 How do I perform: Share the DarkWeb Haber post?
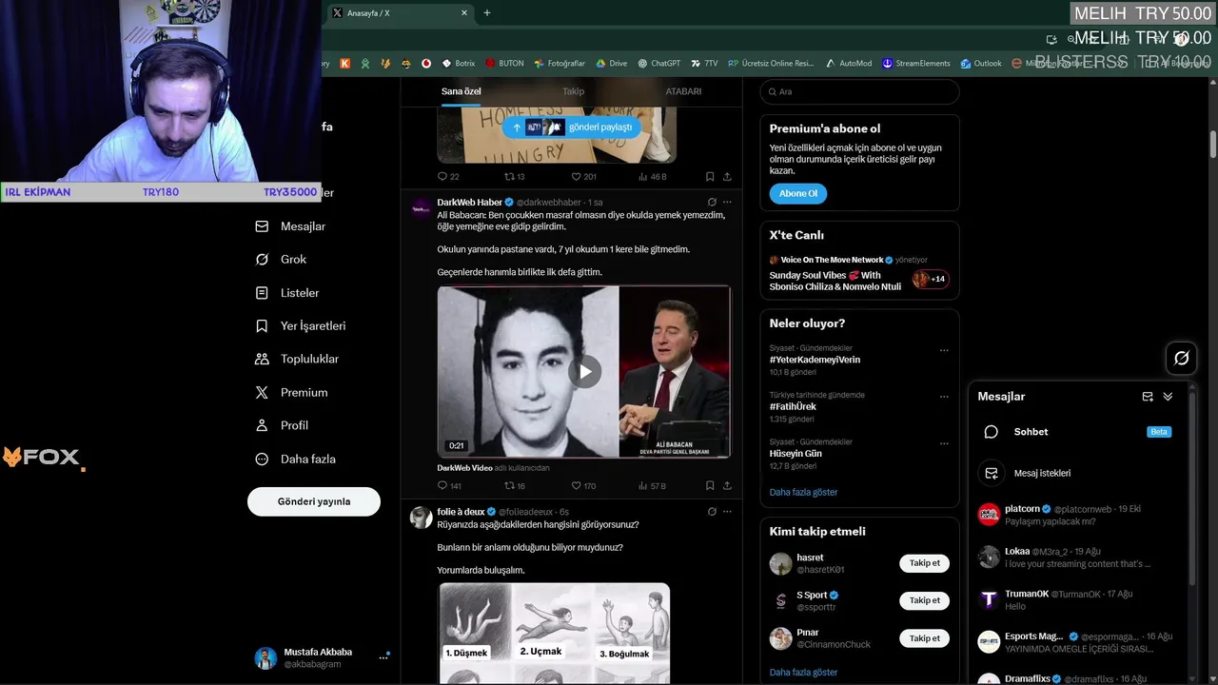pyautogui.click(x=727, y=485)
